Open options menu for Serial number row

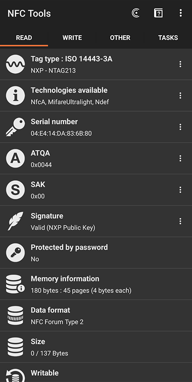[x=180, y=127]
